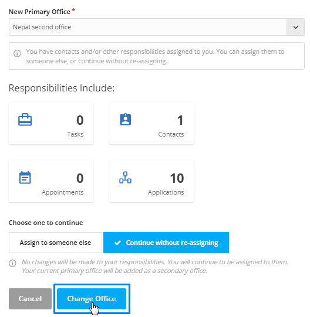
Task: Click the Responsibilities Include heading
Action: tap(62, 88)
